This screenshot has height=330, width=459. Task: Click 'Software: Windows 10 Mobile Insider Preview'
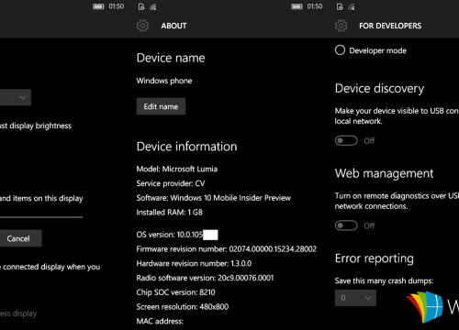214,198
